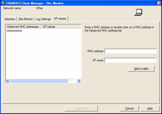Click the AP names column header
This screenshot has width=162, height=114.
pyautogui.click(x=61, y=26)
